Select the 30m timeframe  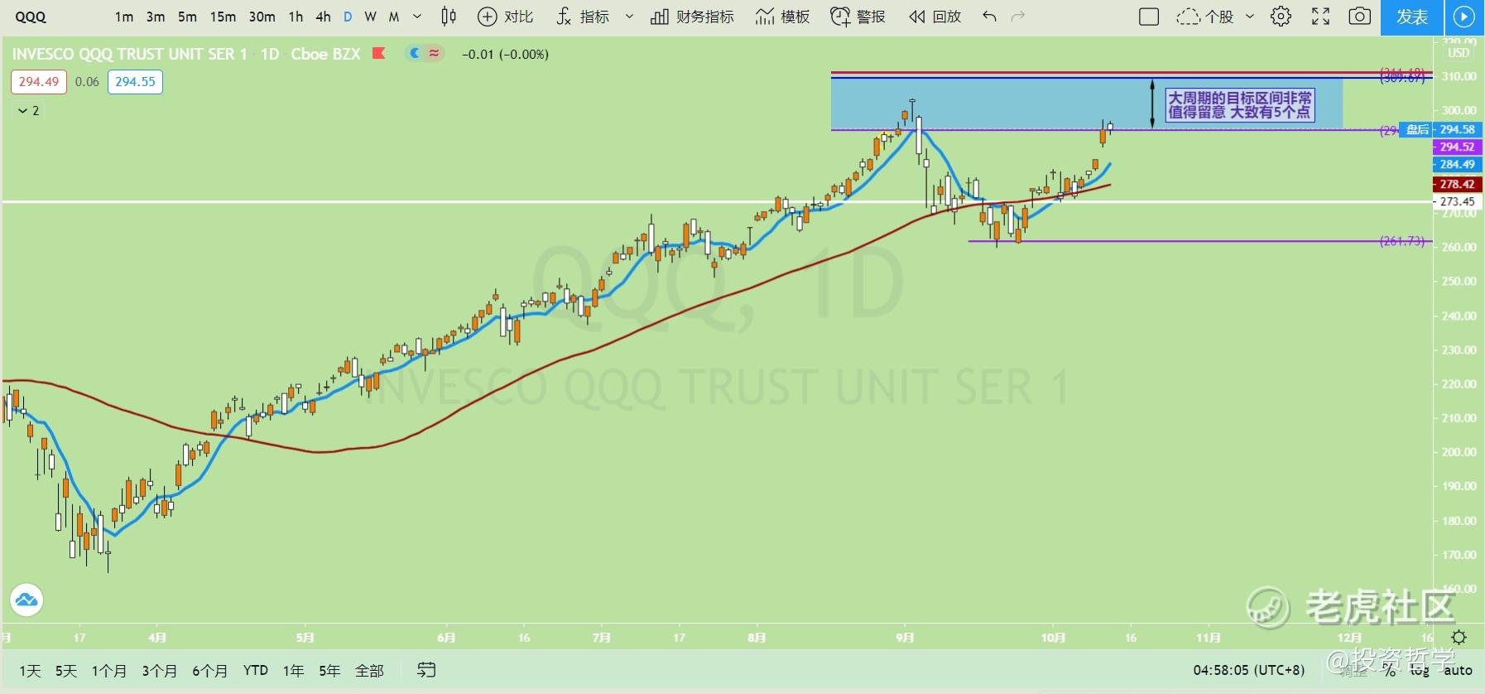pyautogui.click(x=262, y=17)
